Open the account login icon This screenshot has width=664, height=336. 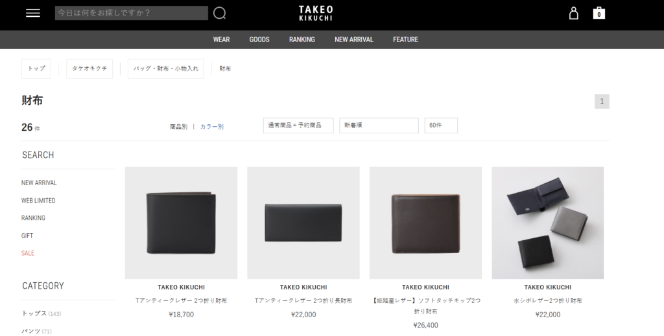coord(573,14)
